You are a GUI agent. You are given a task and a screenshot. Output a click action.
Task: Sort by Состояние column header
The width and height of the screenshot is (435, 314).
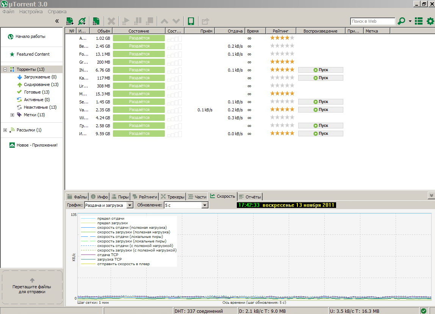[x=139, y=31]
